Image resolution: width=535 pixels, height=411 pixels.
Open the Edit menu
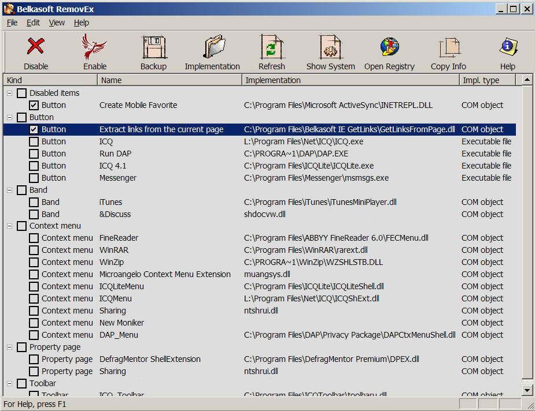tap(33, 23)
